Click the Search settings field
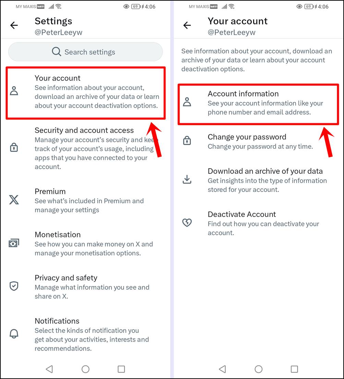The width and height of the screenshot is (344, 379). point(85,52)
